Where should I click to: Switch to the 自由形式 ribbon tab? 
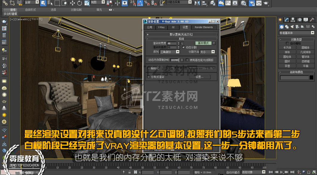click(x=31, y=10)
